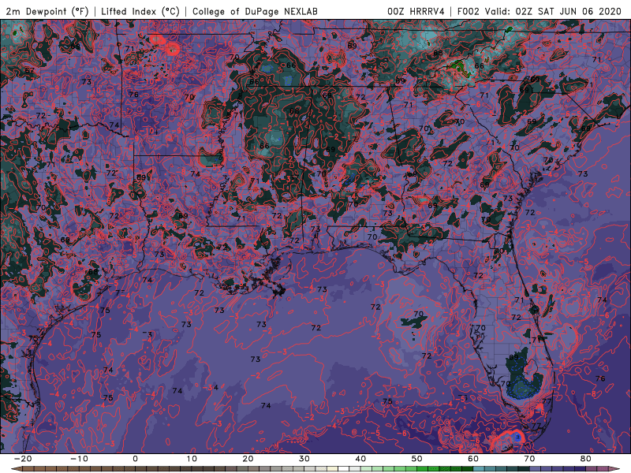Click the 60 value on the color scale
This screenshot has width=631, height=473.
[473, 459]
